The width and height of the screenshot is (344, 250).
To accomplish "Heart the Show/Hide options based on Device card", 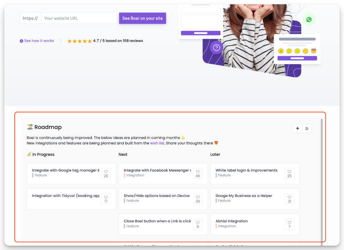I will 198,199.
